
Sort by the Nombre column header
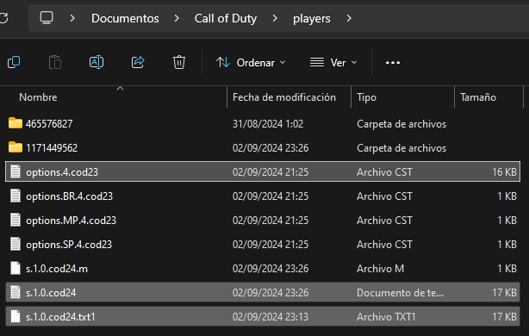[38, 97]
